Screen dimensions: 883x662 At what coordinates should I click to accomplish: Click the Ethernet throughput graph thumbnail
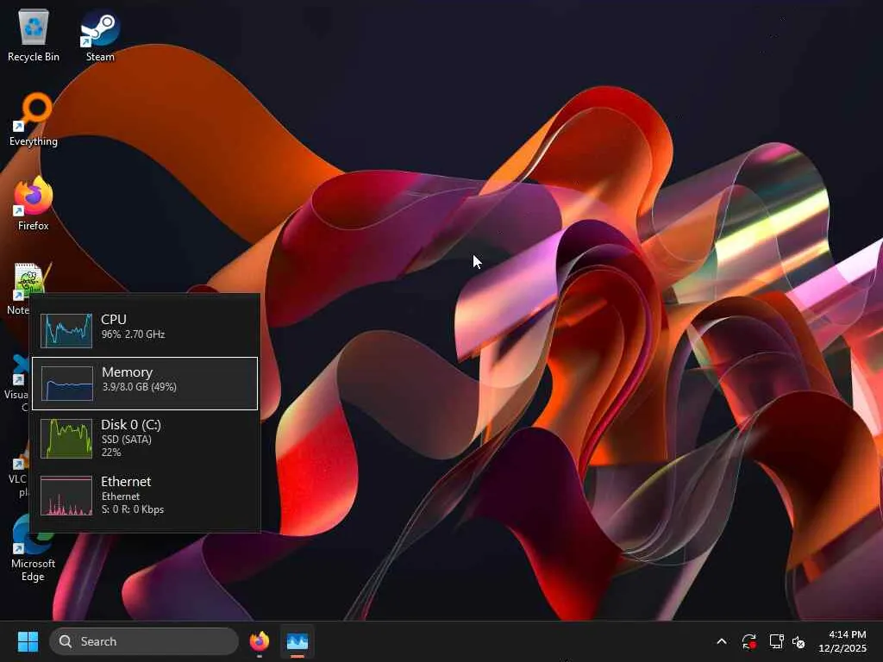tap(66, 496)
